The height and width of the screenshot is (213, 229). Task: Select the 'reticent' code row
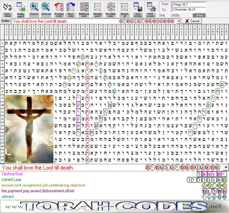(x=114, y=197)
